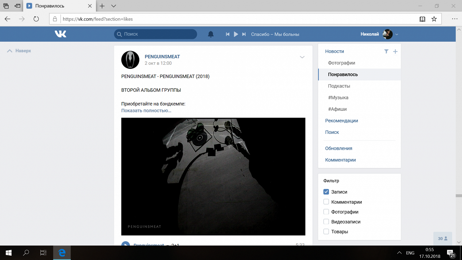Open reading view icon in address bar
Screen dimensions: 462x260
tap(422, 19)
